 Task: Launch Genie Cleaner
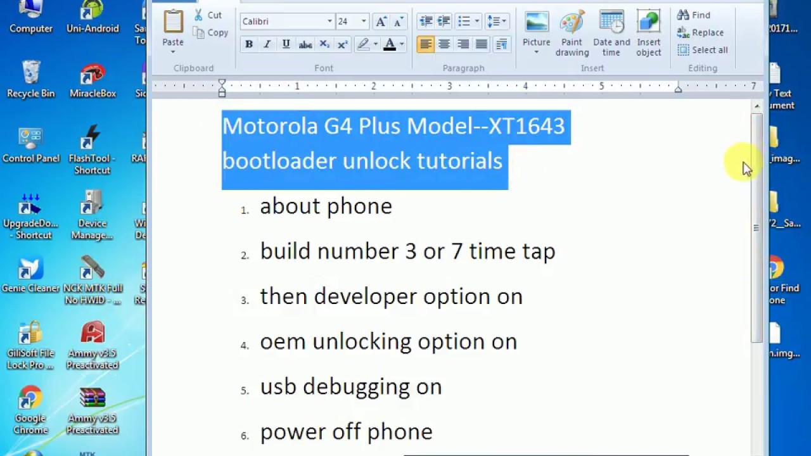click(x=30, y=275)
